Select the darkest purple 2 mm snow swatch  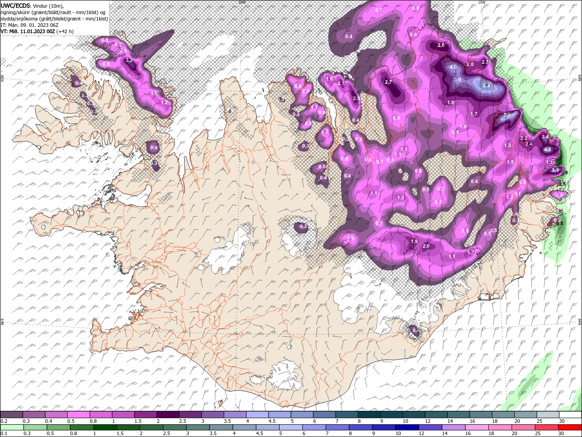pos(168,415)
